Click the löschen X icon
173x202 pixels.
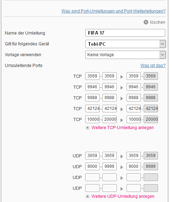pyautogui.click(x=146, y=22)
